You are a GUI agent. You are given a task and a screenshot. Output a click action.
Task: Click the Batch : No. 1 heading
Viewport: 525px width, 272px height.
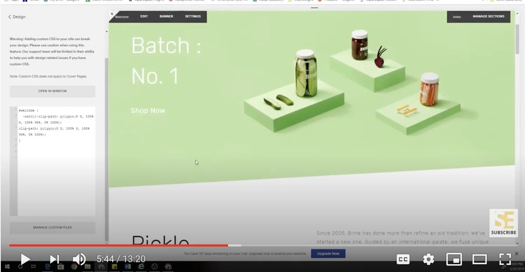point(167,60)
